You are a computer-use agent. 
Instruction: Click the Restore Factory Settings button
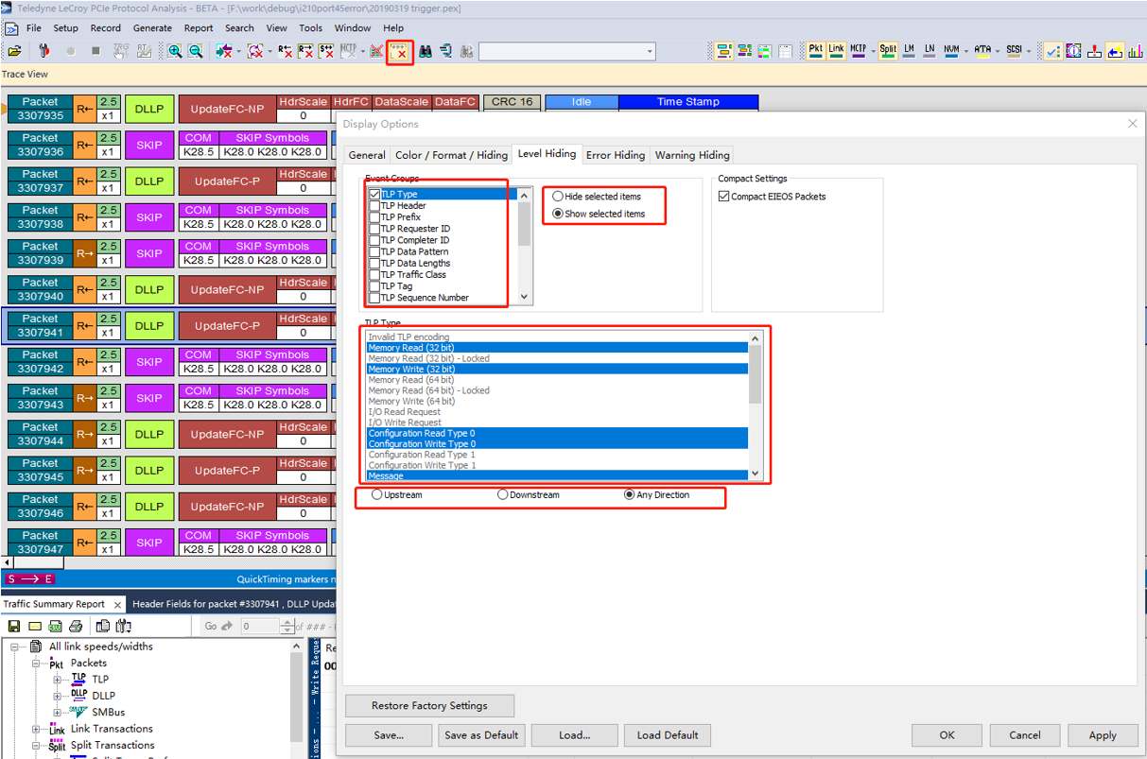[x=429, y=705]
